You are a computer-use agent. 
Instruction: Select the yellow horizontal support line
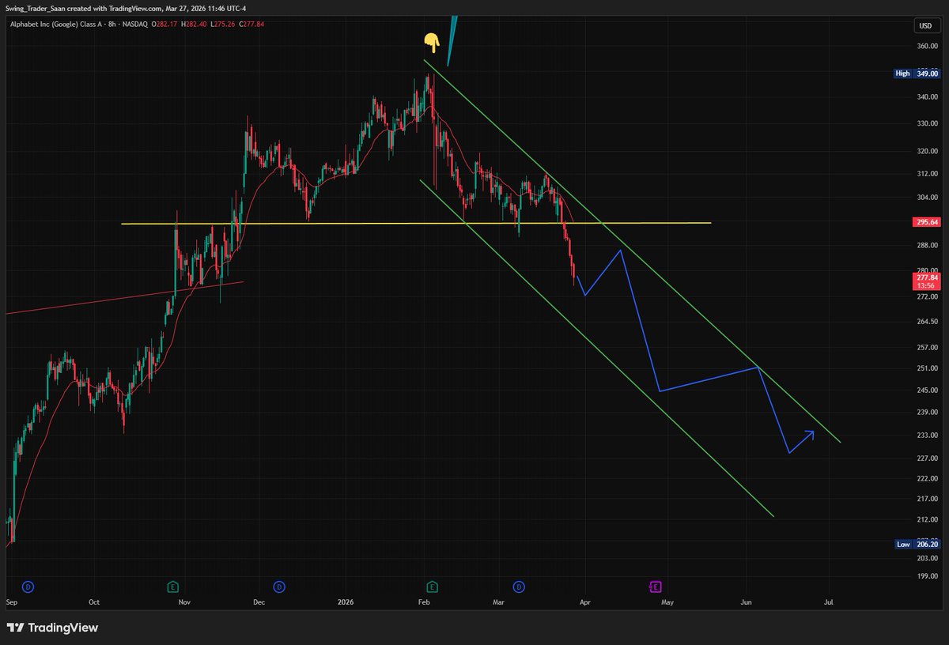(416, 224)
